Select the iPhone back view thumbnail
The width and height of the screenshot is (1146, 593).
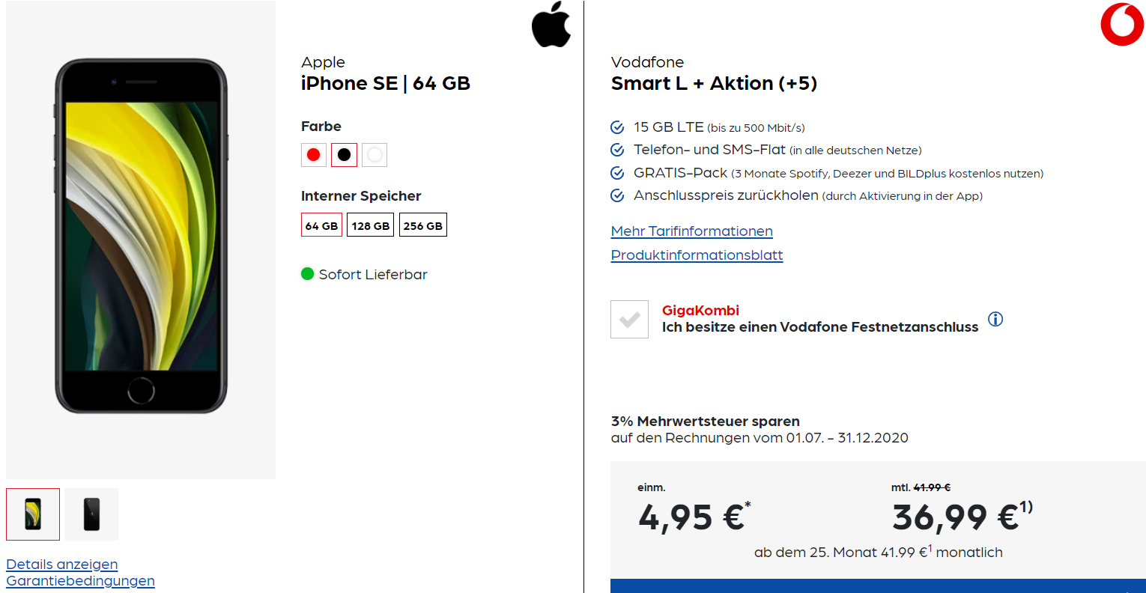[x=91, y=514]
